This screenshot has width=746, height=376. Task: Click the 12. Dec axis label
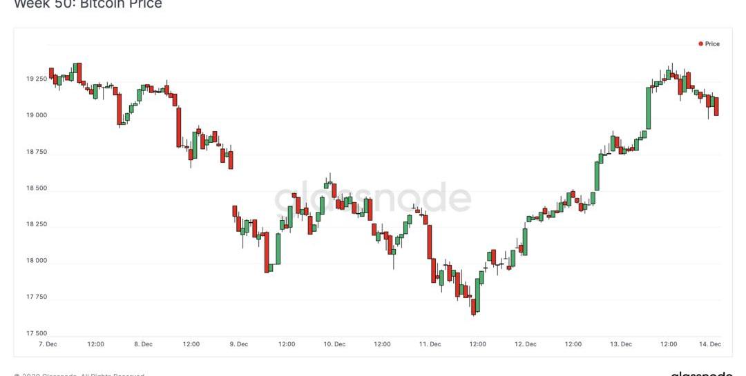point(525,344)
